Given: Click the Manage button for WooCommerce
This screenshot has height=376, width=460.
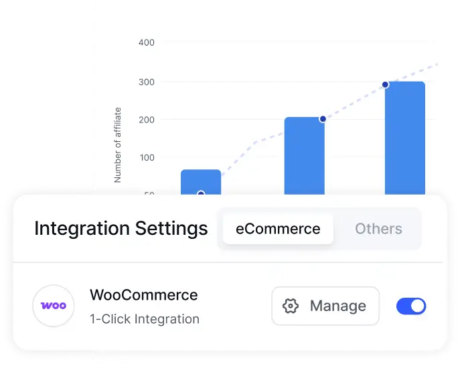Looking at the screenshot, I should [x=325, y=306].
